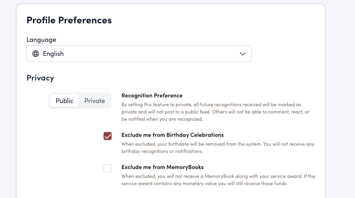
Task: Click the Exclude me from MemoryBooks label
Action: [162, 167]
